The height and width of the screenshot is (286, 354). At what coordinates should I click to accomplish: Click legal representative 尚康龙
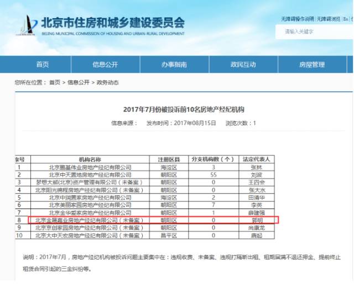[x=257, y=228]
